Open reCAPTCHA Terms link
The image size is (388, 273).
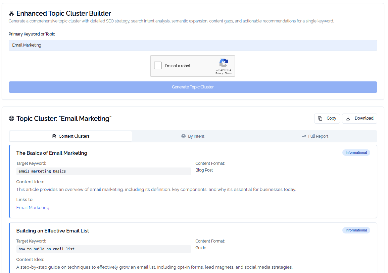228,73
